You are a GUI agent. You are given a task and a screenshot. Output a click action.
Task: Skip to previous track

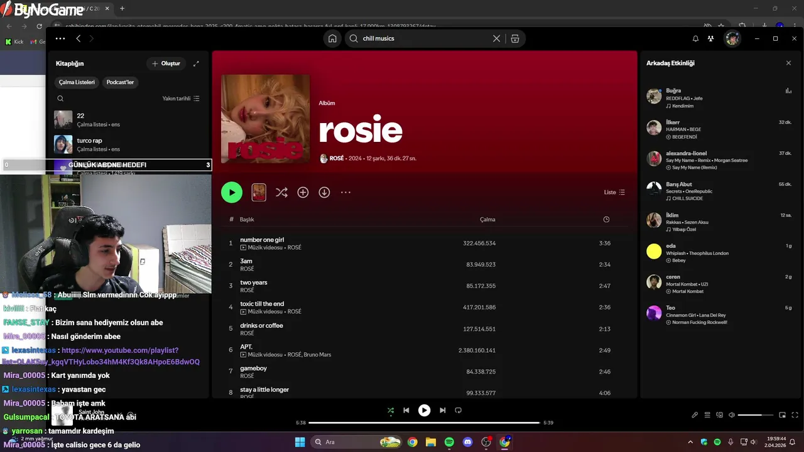coord(406,410)
